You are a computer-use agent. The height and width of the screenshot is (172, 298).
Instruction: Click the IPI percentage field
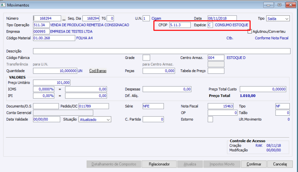click(44, 96)
